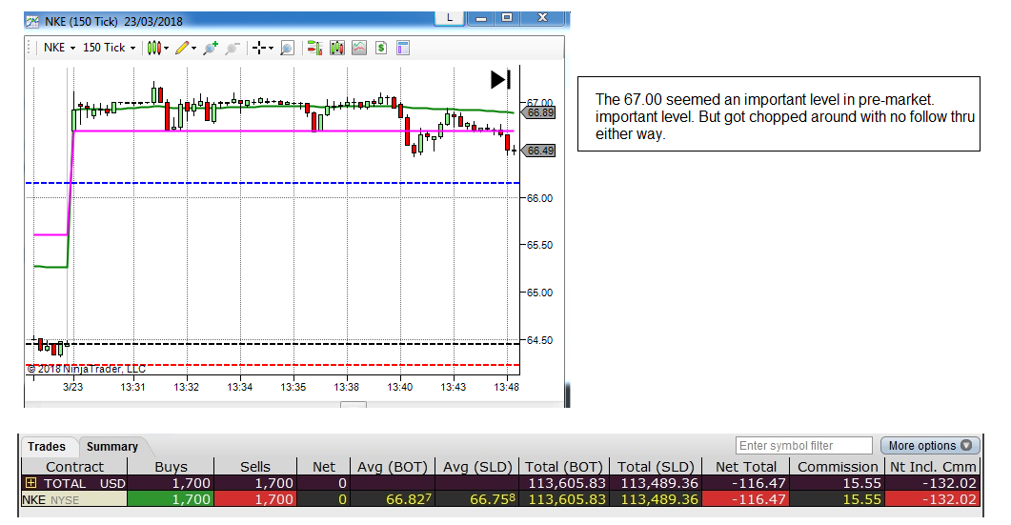The image size is (1011, 525).
Task: Select the pencil drawing tools icon
Action: pos(182,48)
